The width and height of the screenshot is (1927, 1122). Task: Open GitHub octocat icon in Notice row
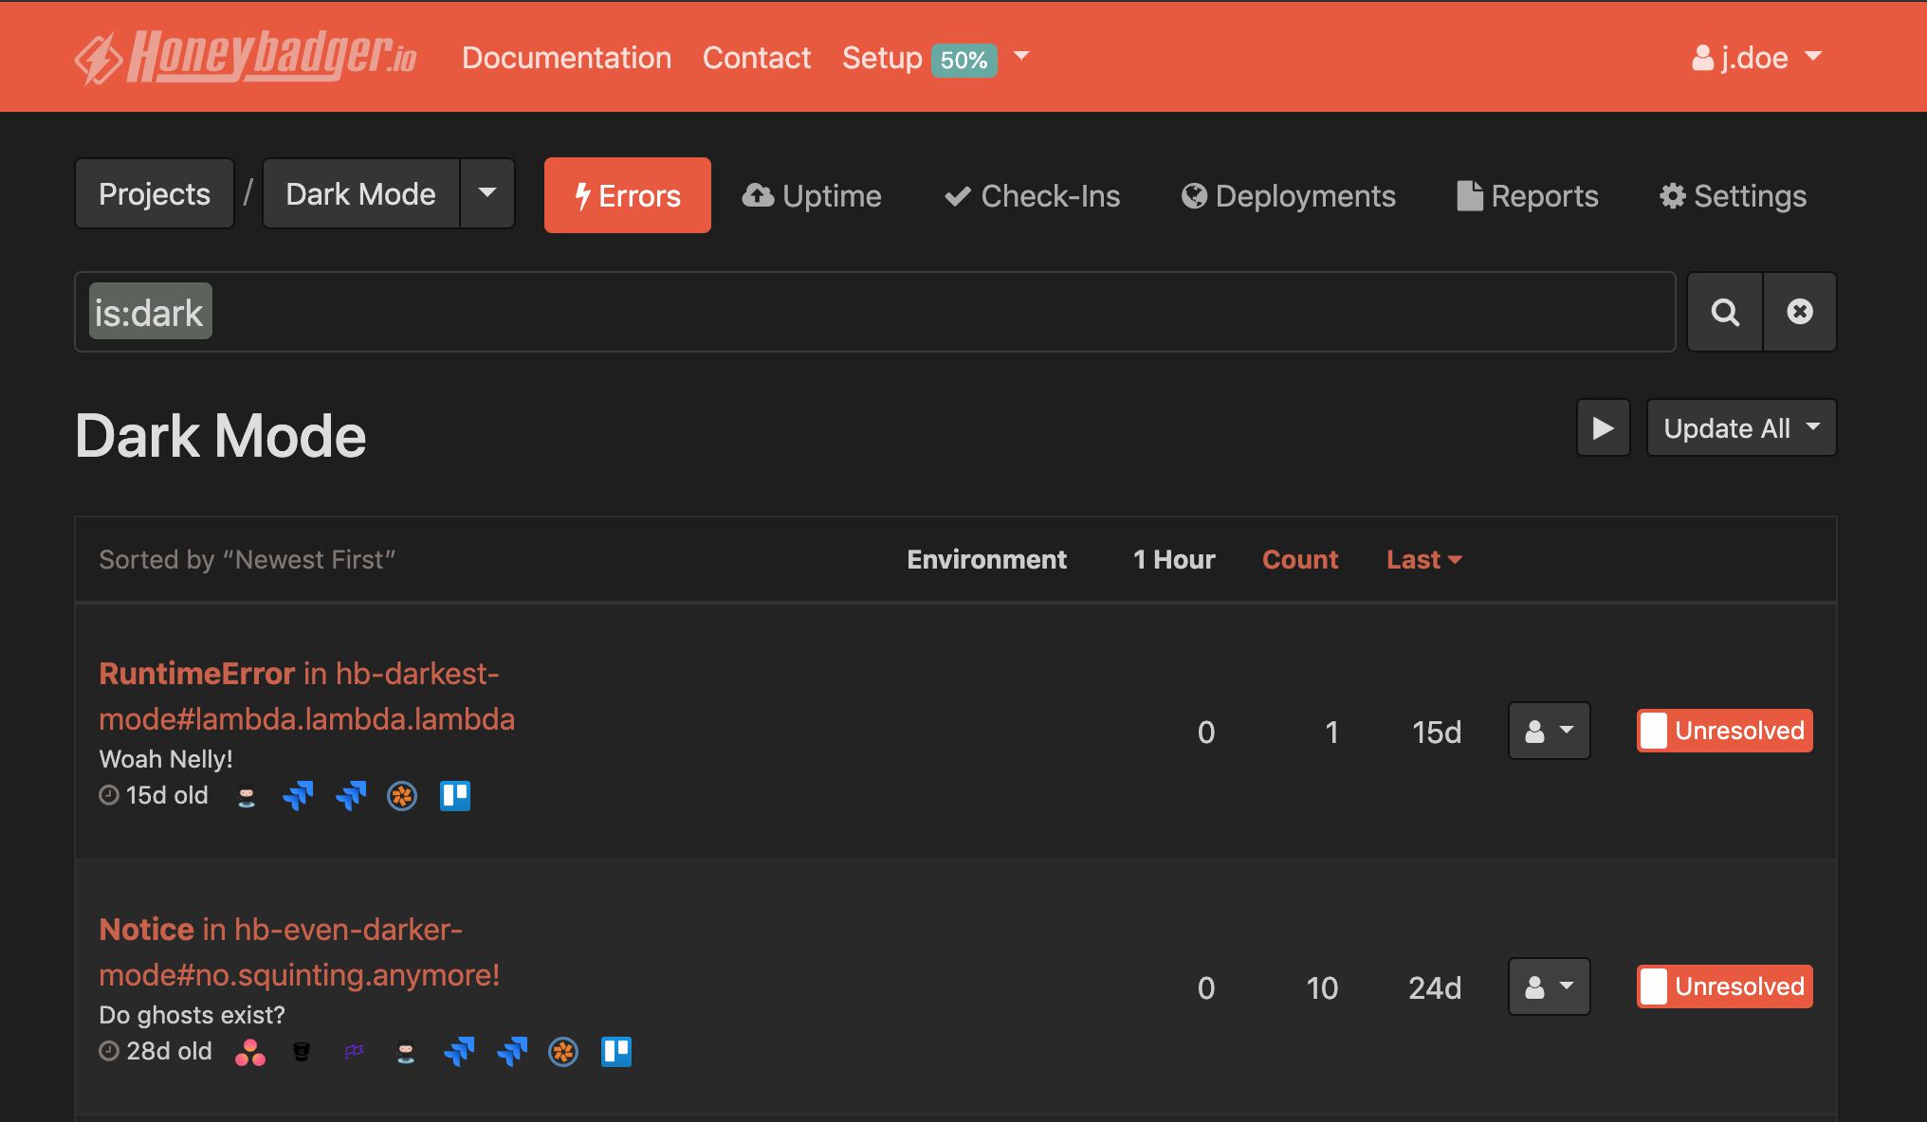[406, 1052]
